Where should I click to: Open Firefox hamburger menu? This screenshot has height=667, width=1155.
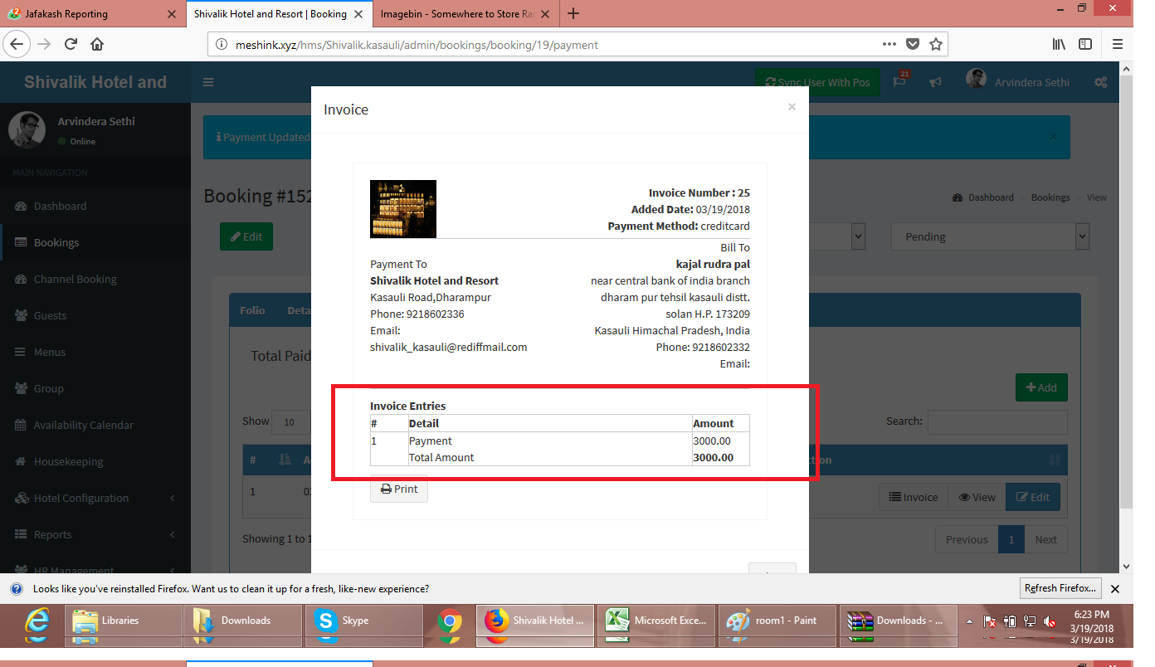1118,44
